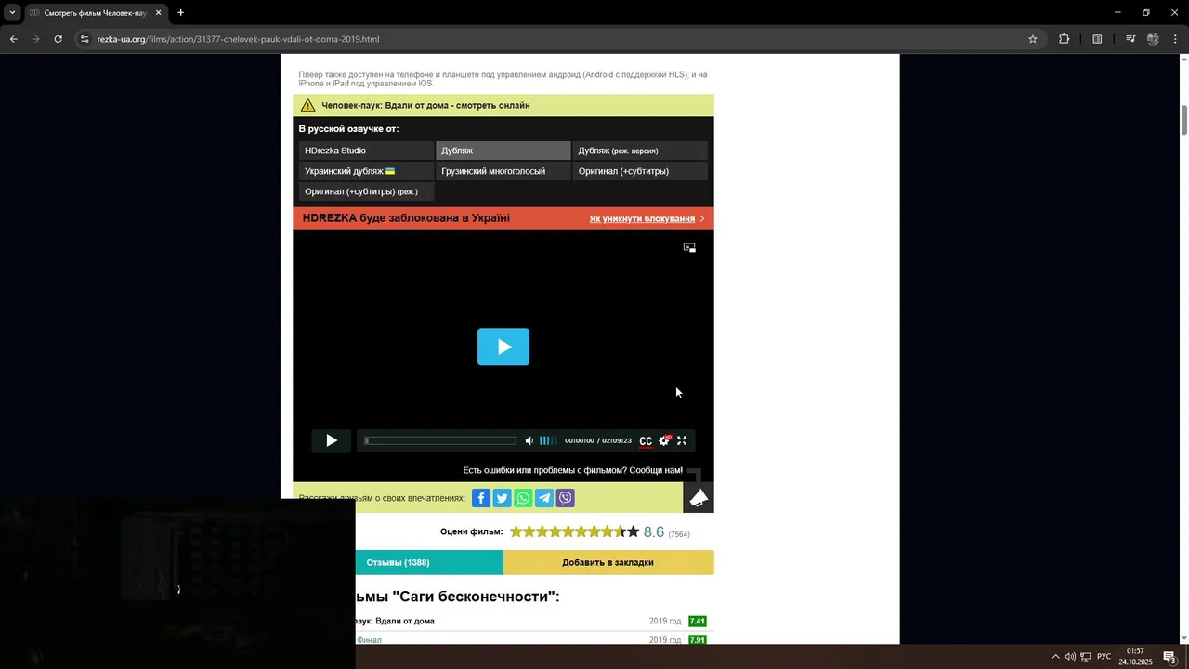Toggle CC subtitles in player
This screenshot has width=1189, height=669.
pos(646,441)
